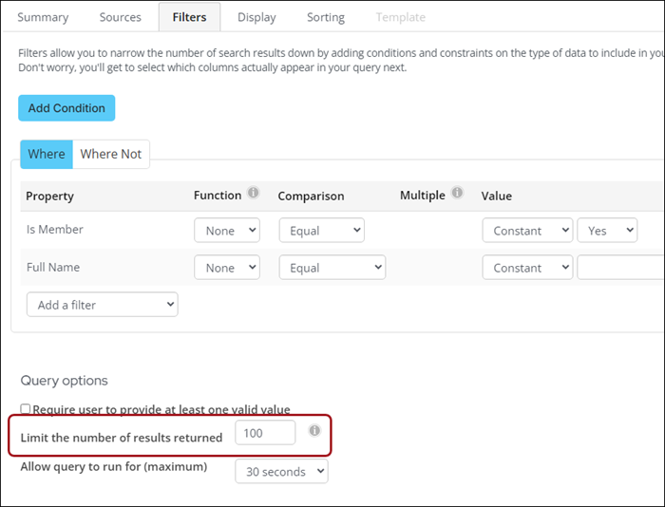Screen dimensions: 665x507
Task: Switch to the Sources tab
Action: (121, 17)
